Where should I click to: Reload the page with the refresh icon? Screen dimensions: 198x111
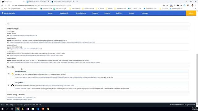click(x=9, y=6)
